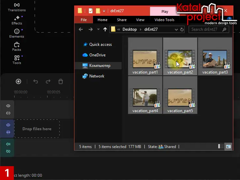
Task: Open the Packs panel
Action: click(x=17, y=47)
